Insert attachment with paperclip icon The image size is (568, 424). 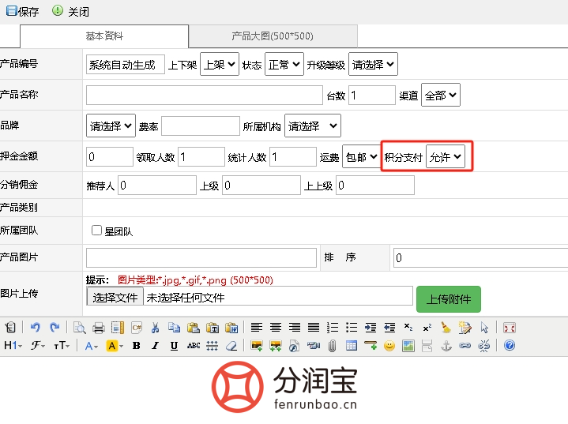click(332, 345)
